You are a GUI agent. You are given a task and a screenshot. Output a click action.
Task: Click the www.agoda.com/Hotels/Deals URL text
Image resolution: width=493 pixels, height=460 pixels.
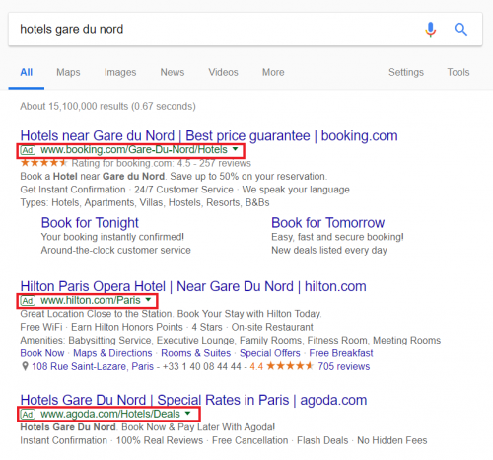tap(110, 414)
